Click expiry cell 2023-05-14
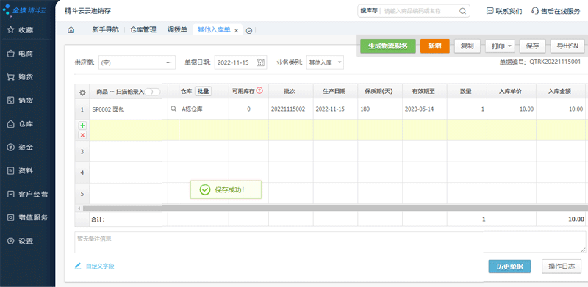Screen dimensions: 588x287 coord(425,109)
